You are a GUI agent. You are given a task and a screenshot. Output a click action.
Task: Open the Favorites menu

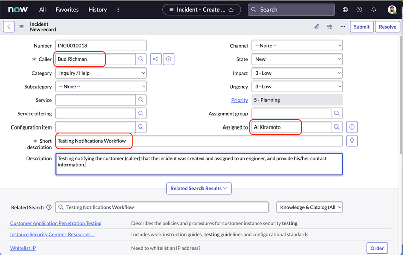67,9
